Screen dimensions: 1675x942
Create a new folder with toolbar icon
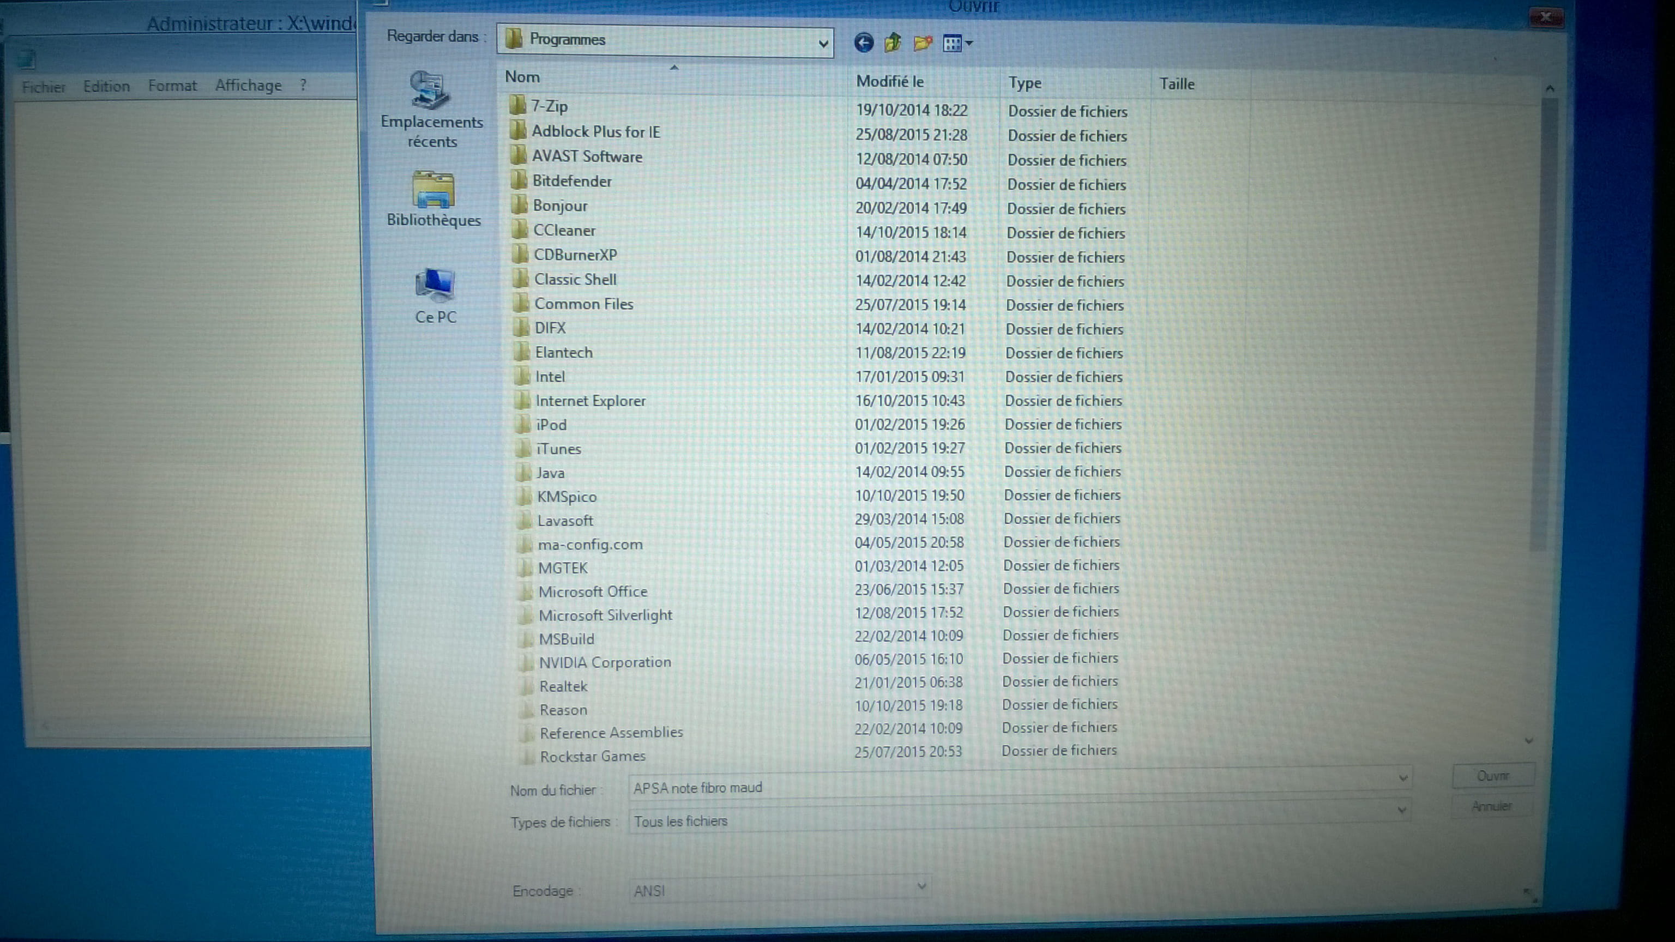click(923, 44)
